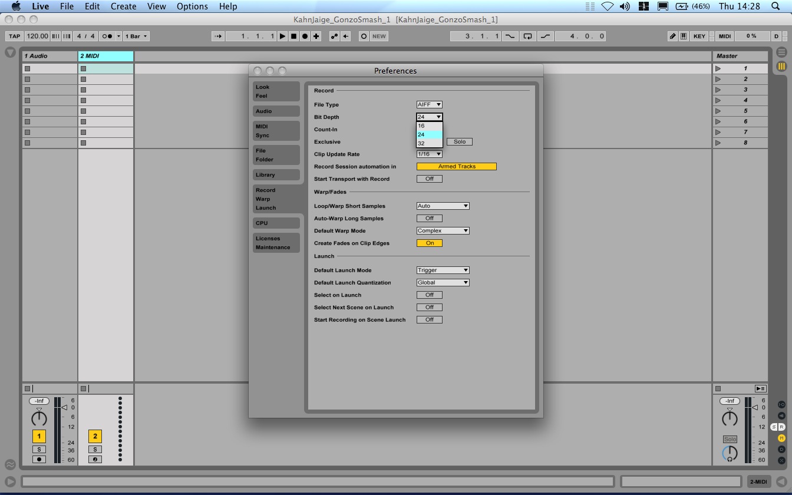Click the transport Stop button

pyautogui.click(x=293, y=36)
